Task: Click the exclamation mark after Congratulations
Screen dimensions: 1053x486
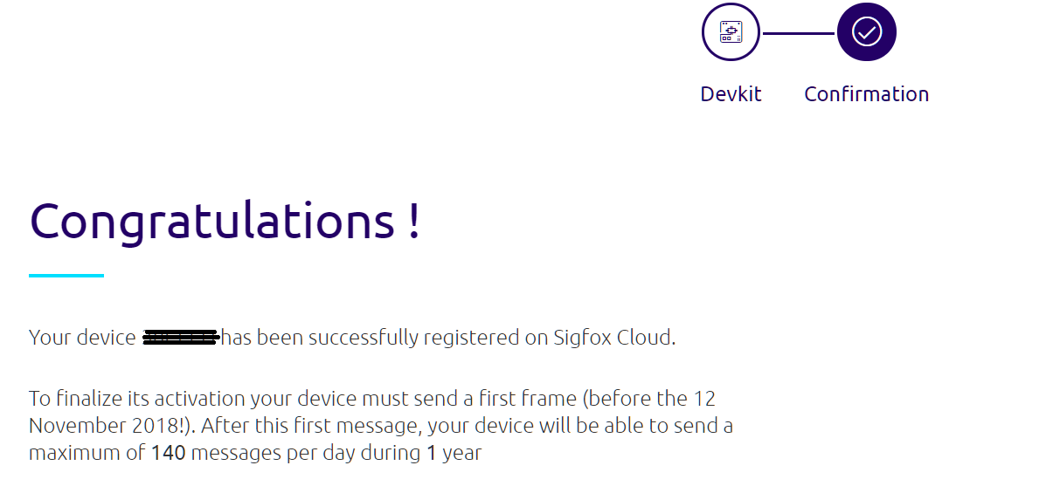Action: click(x=413, y=221)
